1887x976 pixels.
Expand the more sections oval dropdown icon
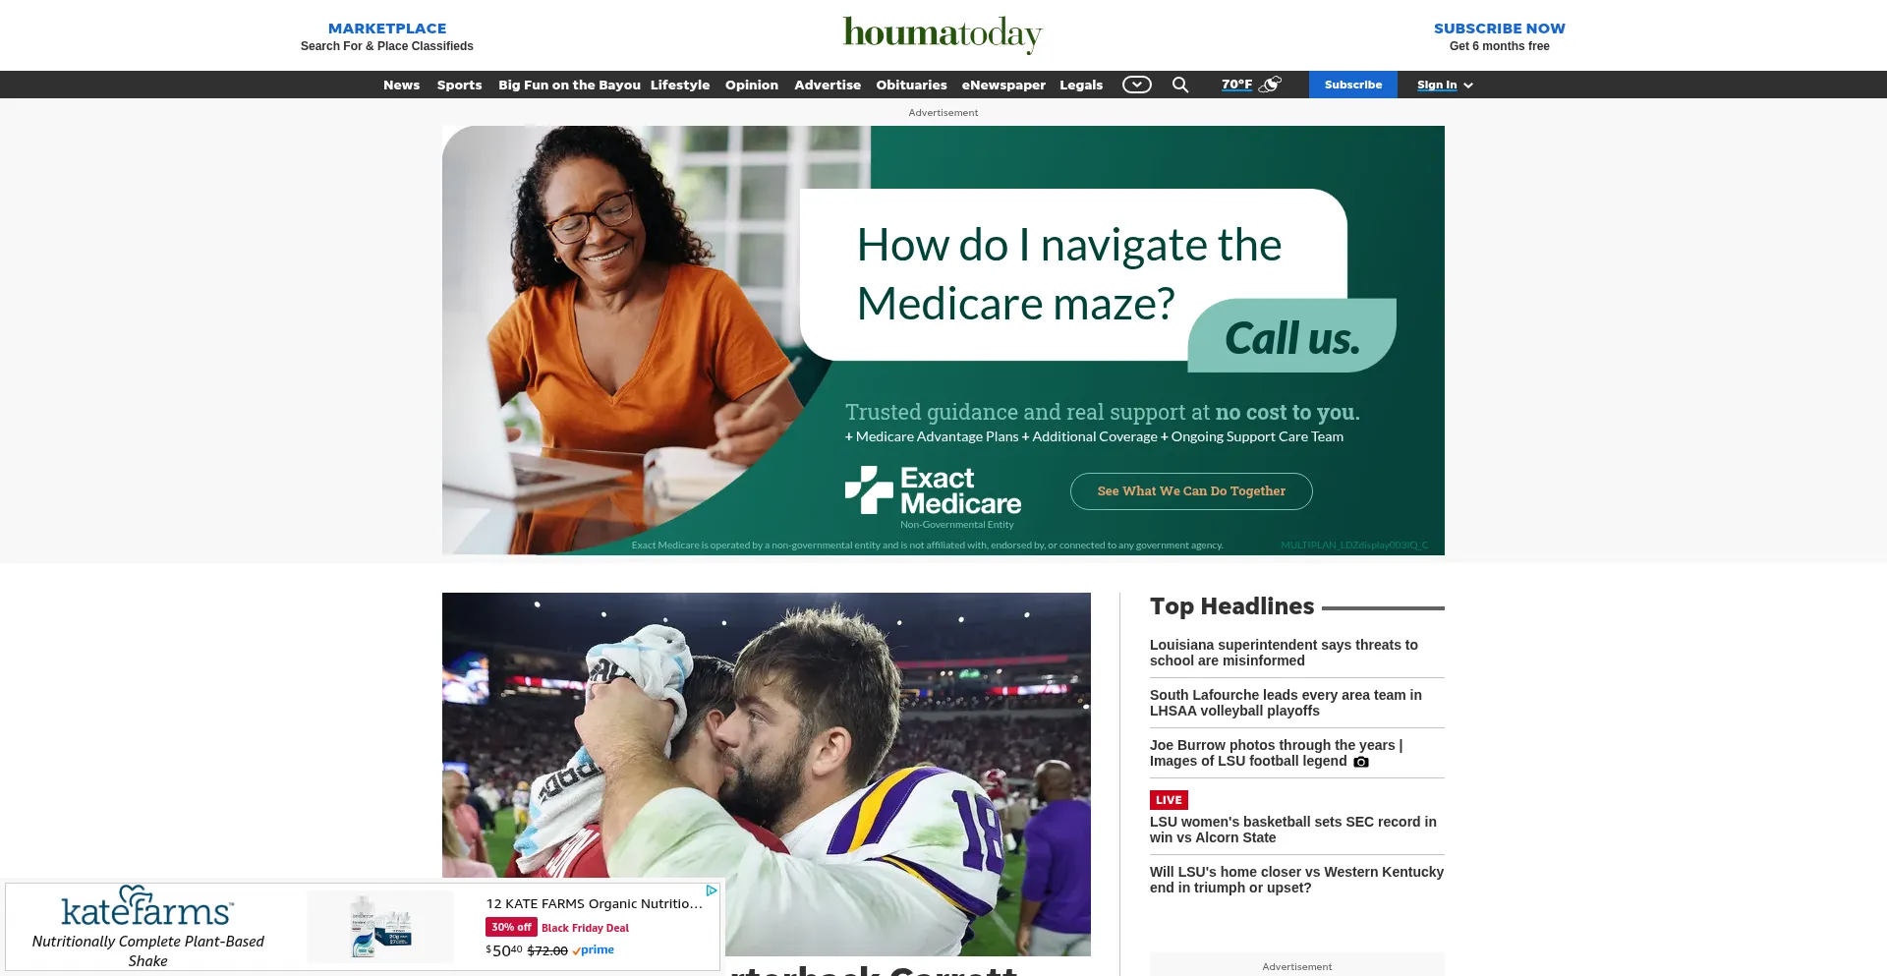(1137, 85)
